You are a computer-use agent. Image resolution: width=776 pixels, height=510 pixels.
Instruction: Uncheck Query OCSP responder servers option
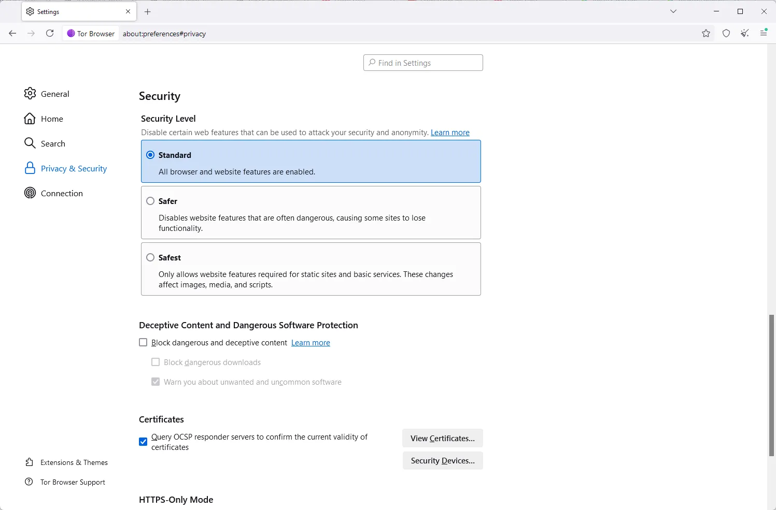144,442
